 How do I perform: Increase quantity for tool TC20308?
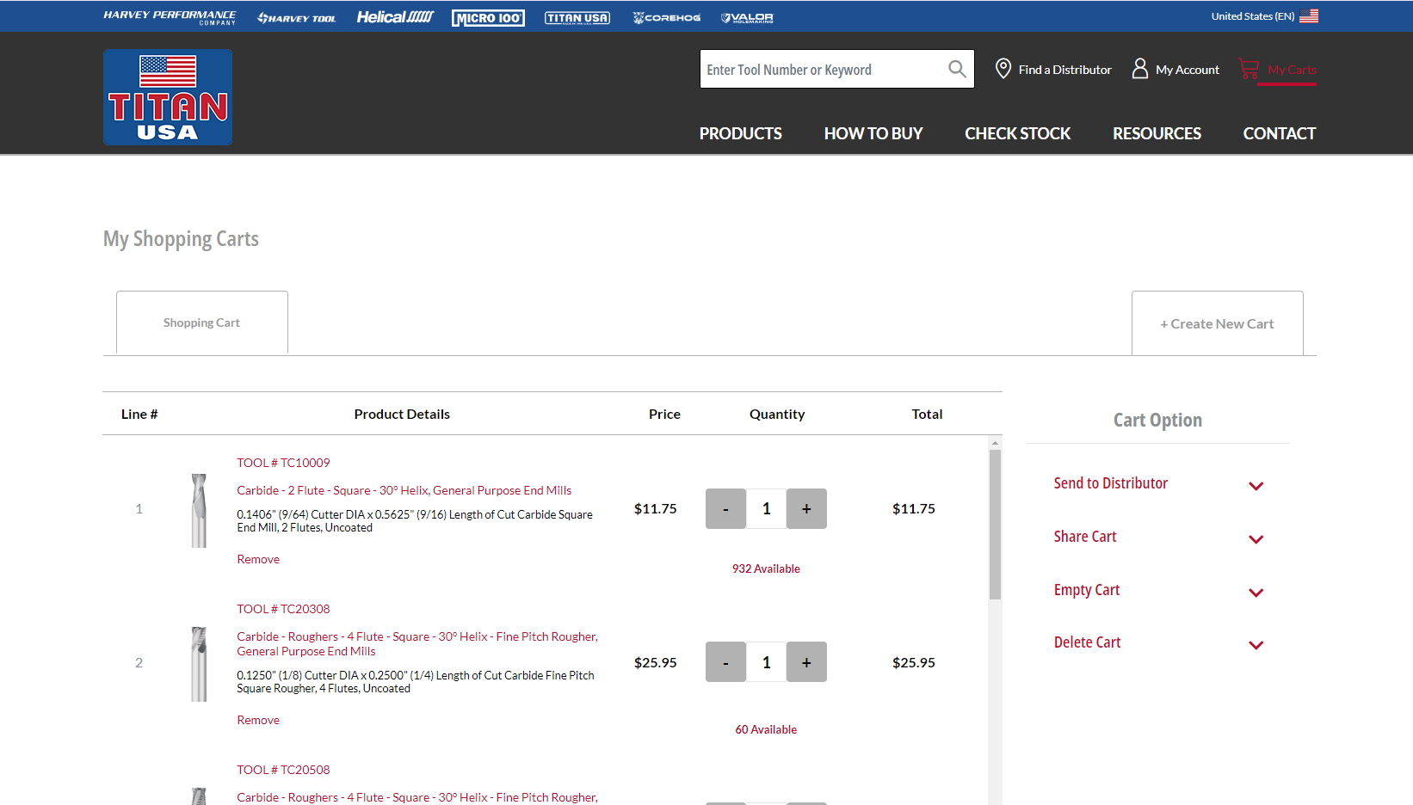coord(806,662)
